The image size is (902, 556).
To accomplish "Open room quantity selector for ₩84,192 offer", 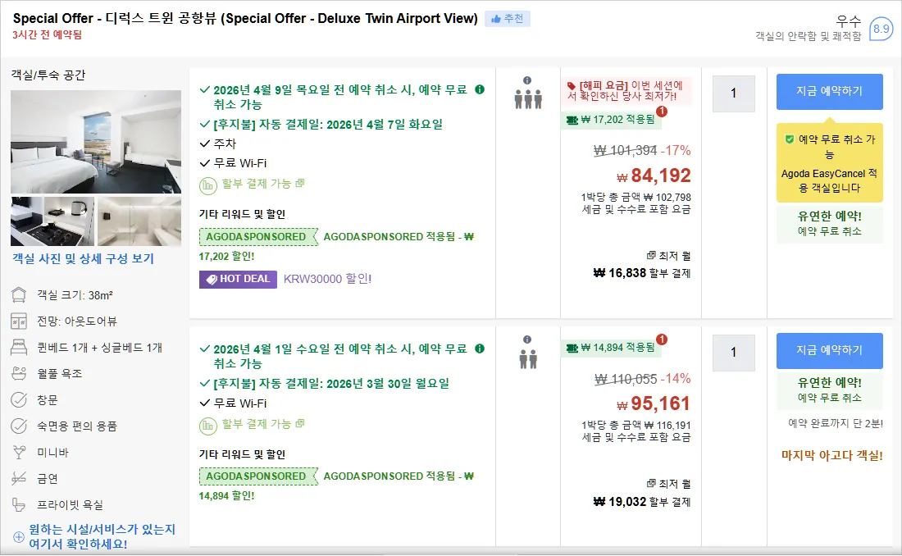I will click(733, 93).
